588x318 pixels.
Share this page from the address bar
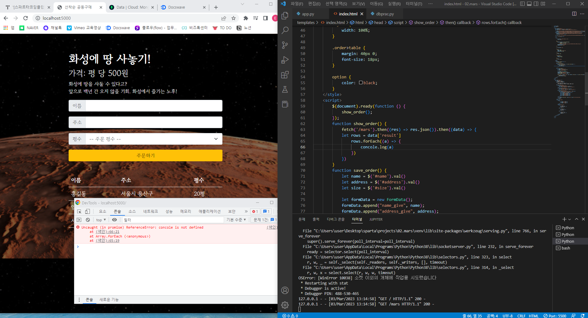(224, 18)
